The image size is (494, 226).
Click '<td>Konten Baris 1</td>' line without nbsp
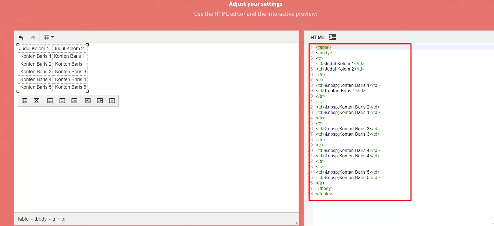click(x=340, y=91)
